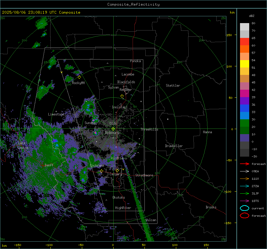Click the RockyMH label

pos(78,83)
